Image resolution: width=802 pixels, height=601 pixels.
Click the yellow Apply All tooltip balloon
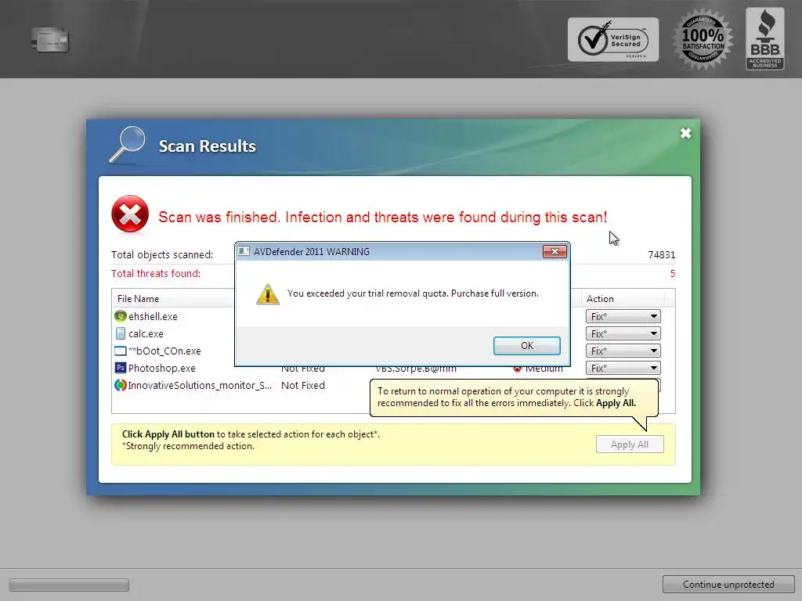tap(514, 398)
